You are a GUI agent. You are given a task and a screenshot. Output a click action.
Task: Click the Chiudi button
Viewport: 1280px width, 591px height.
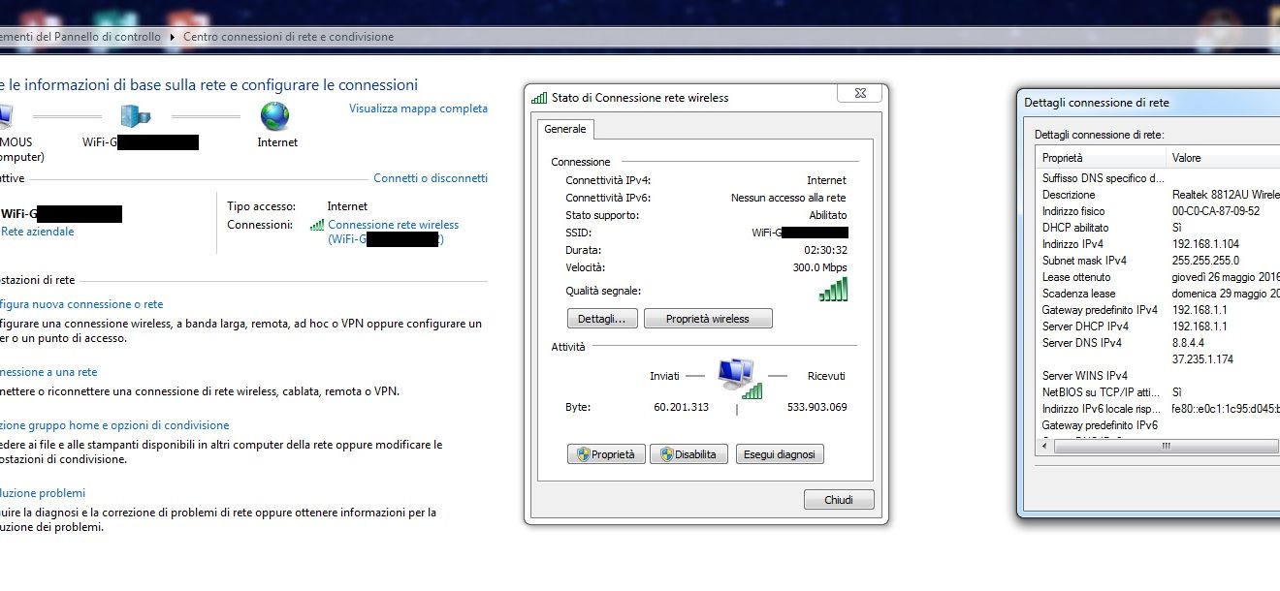839,500
